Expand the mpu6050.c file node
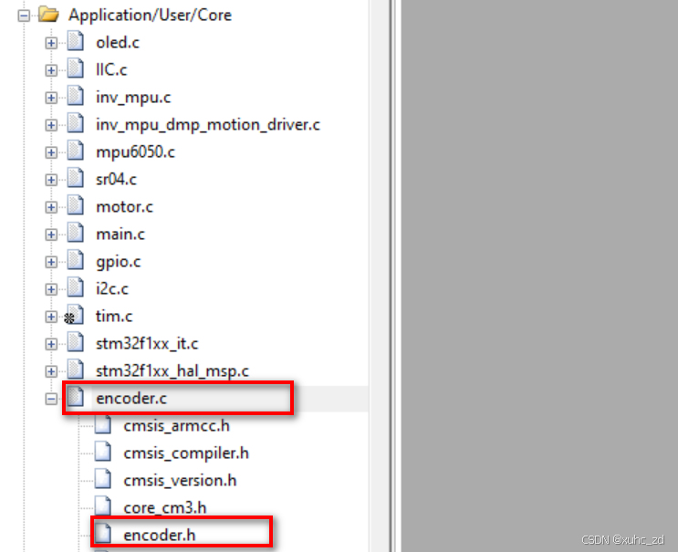 [51, 152]
